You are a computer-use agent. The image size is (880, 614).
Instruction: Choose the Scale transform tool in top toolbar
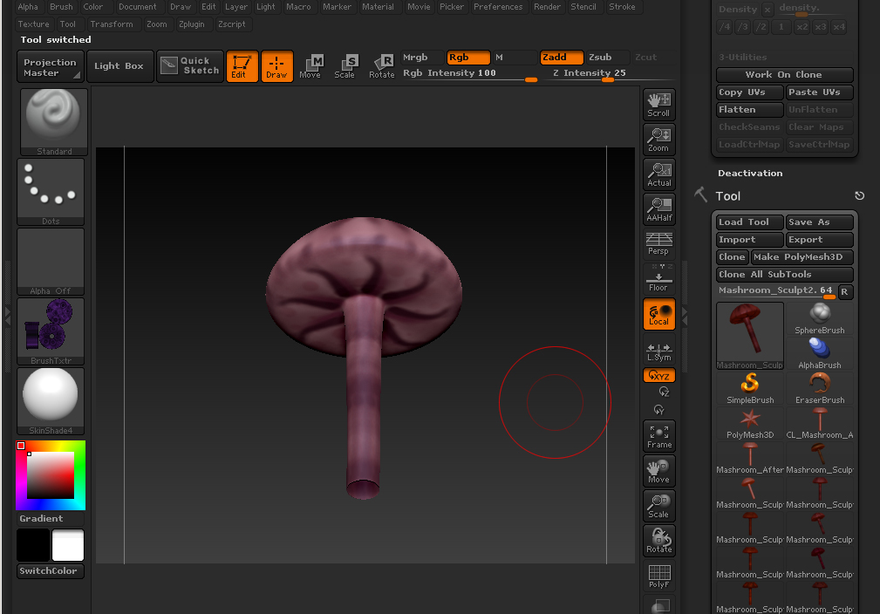click(345, 66)
